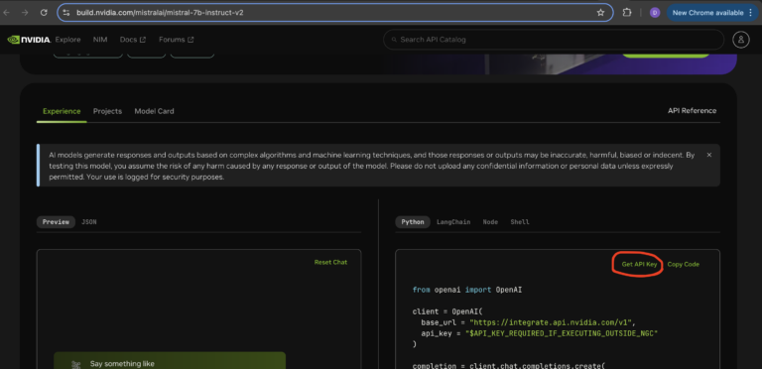
Task: Switch to the Projects tab
Action: (x=107, y=111)
